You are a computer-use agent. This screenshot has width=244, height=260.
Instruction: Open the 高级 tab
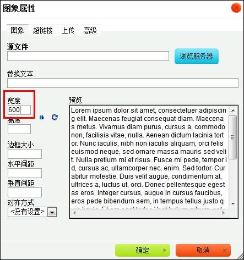click(x=90, y=30)
